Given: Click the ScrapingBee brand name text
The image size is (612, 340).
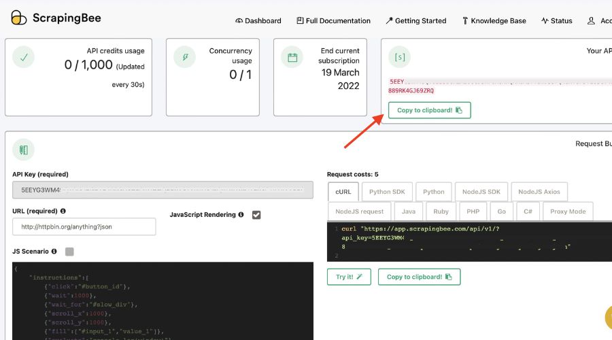Looking at the screenshot, I should pos(67,18).
